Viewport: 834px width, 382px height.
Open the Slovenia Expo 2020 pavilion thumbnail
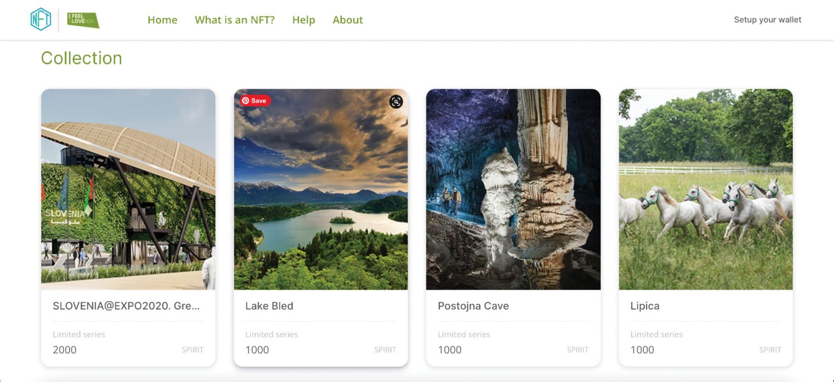(x=128, y=189)
